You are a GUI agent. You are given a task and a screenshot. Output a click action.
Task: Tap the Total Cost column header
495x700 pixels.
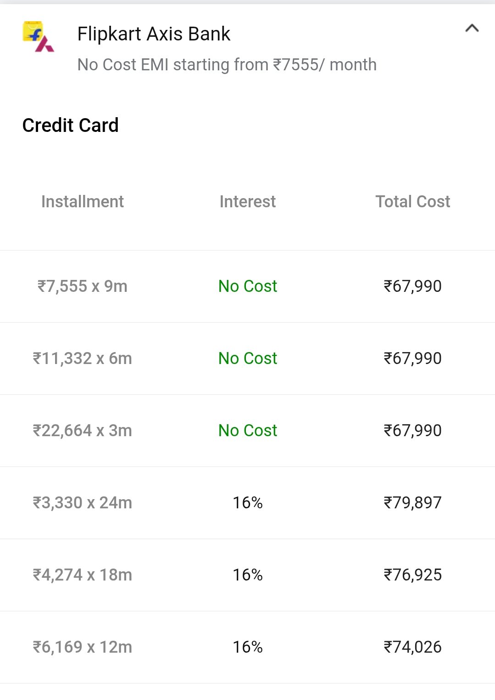[x=413, y=201]
